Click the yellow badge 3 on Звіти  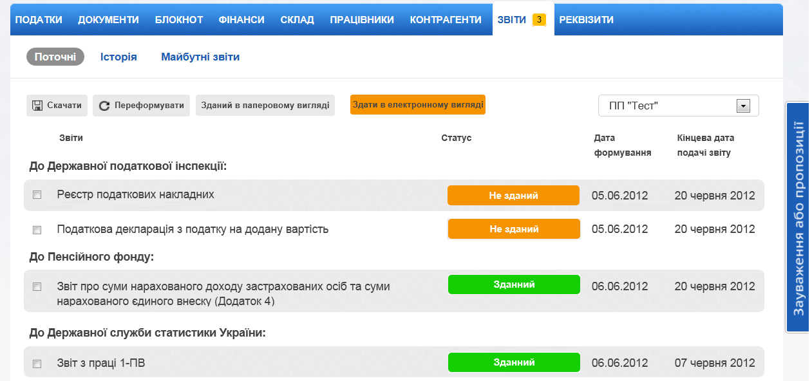tap(539, 20)
